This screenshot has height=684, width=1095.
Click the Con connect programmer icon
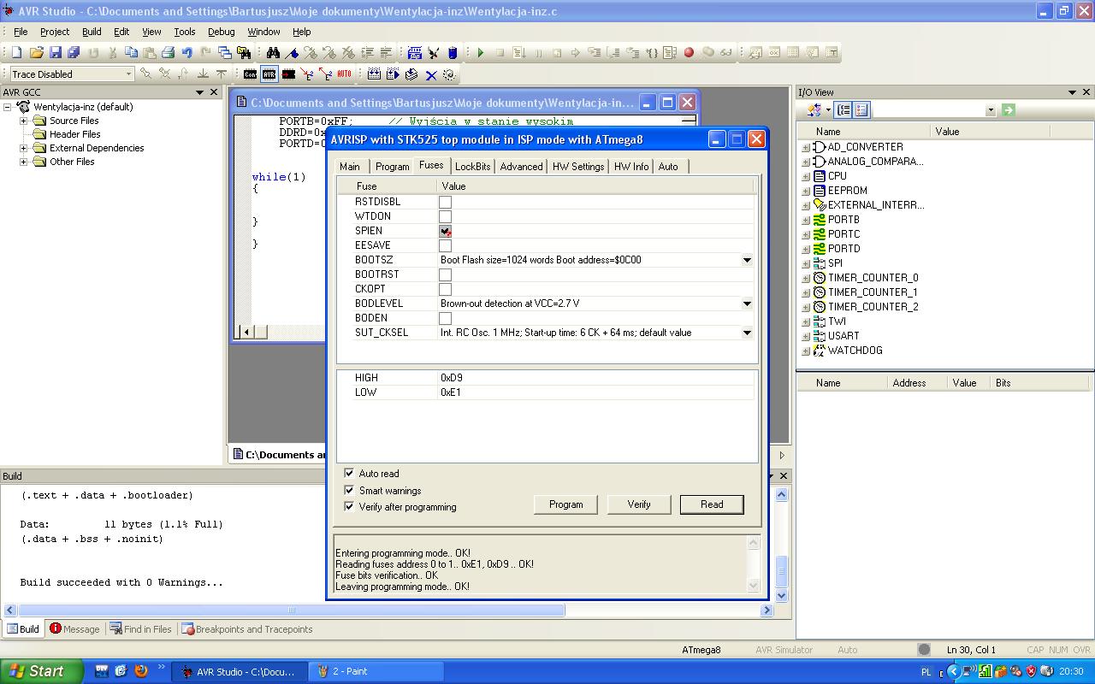click(251, 74)
